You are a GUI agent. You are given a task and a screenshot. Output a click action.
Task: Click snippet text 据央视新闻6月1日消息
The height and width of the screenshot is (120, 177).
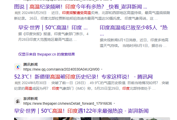pyautogui.click(x=118, y=40)
